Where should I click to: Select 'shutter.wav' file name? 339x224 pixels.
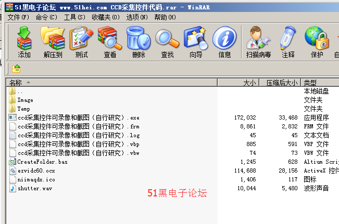tap(35, 188)
